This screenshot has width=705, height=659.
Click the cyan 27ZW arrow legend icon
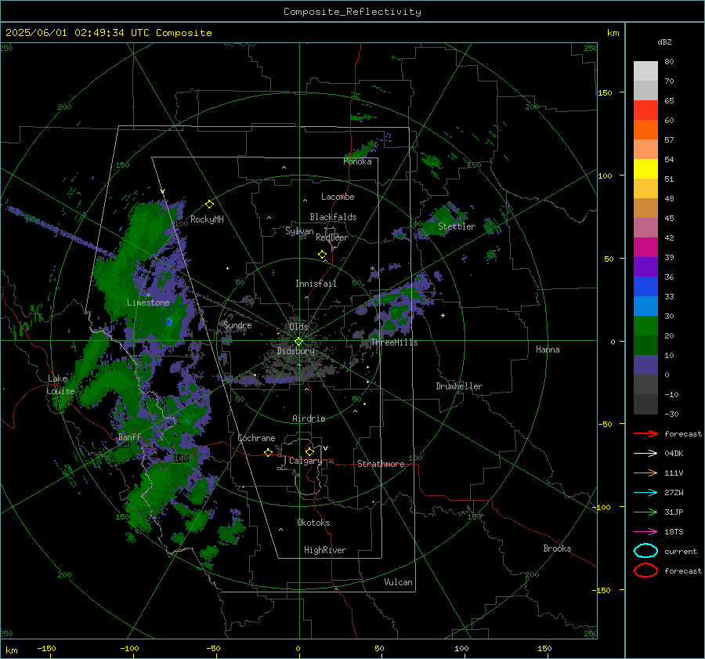point(645,493)
